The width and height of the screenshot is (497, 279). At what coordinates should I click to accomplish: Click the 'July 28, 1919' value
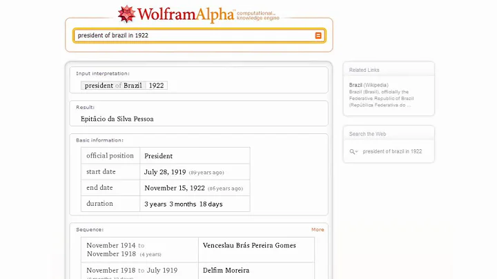(165, 172)
